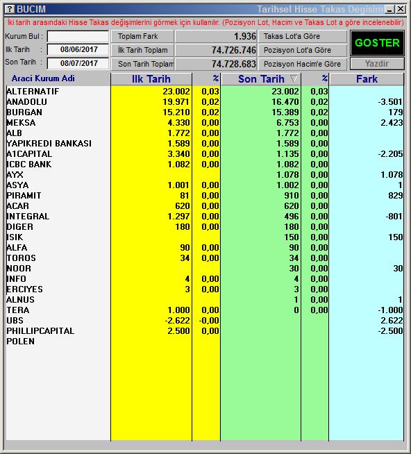This screenshot has height=454, width=411.
Task: Focus the Kurum Bul search field
Action: point(78,37)
